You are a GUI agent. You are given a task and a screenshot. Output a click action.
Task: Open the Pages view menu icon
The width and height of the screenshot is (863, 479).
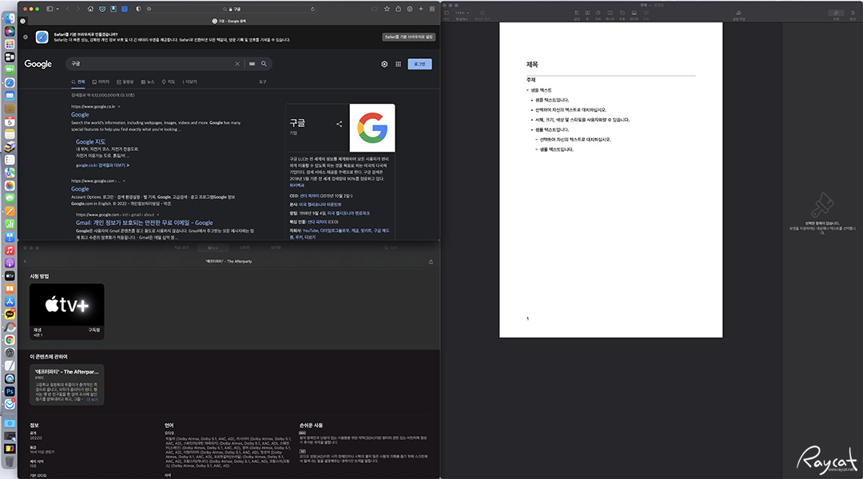[447, 13]
